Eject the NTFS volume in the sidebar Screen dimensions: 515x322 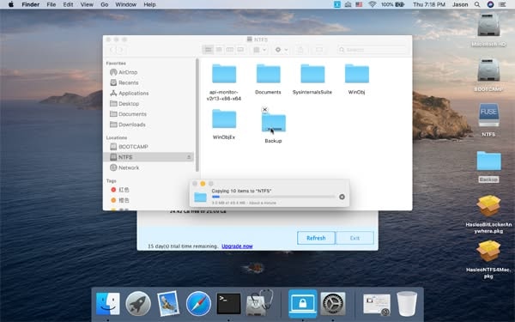click(189, 157)
